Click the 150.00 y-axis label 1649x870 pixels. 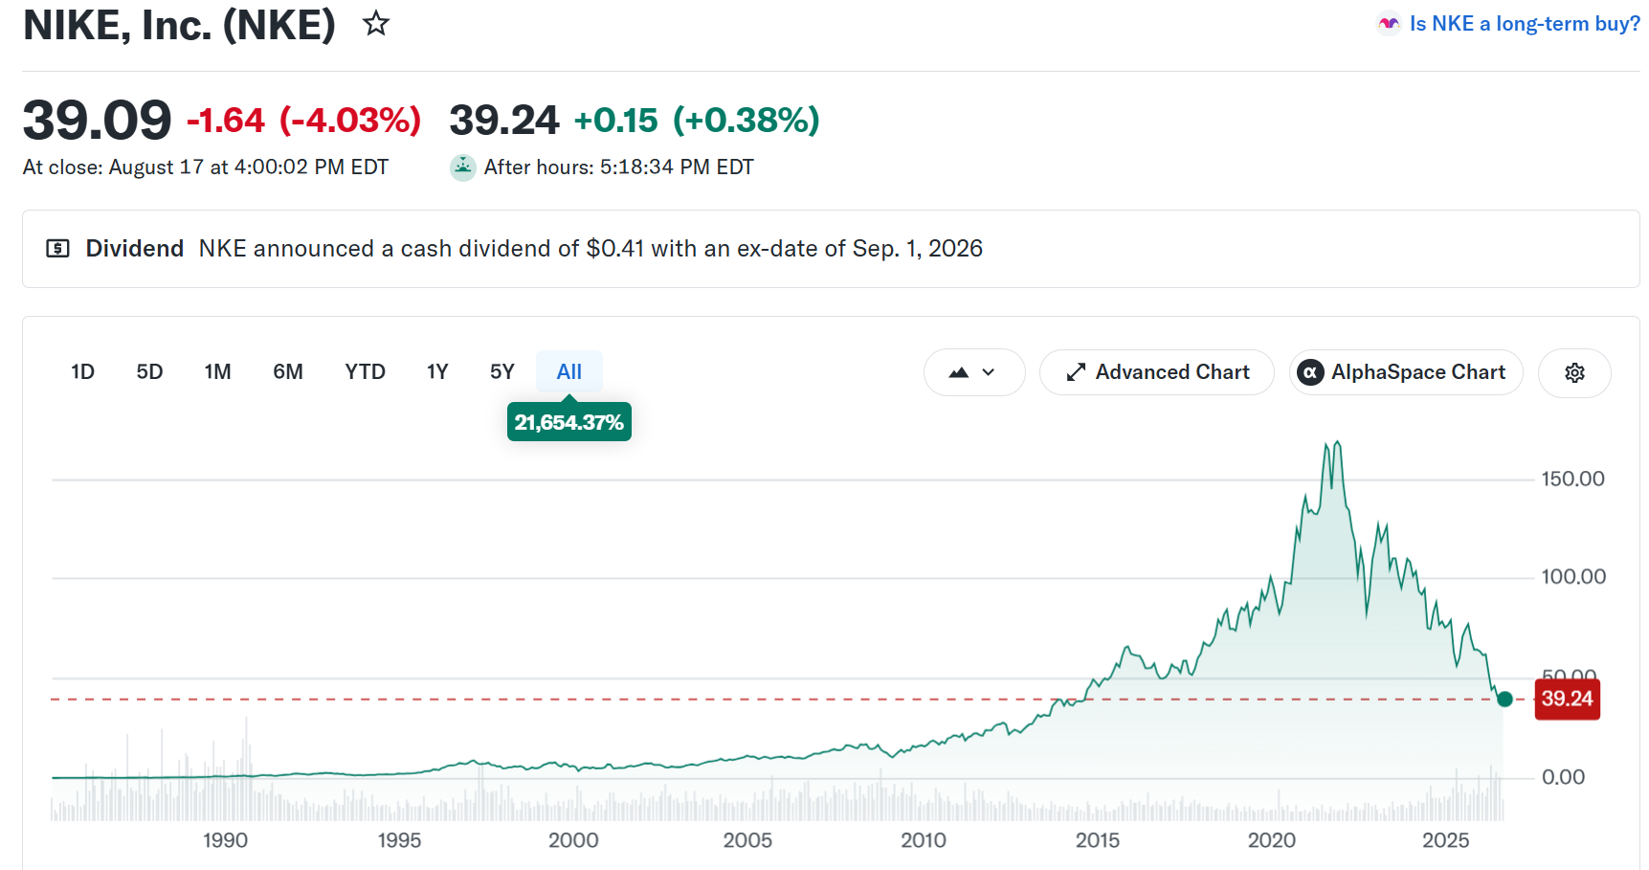1572,479
